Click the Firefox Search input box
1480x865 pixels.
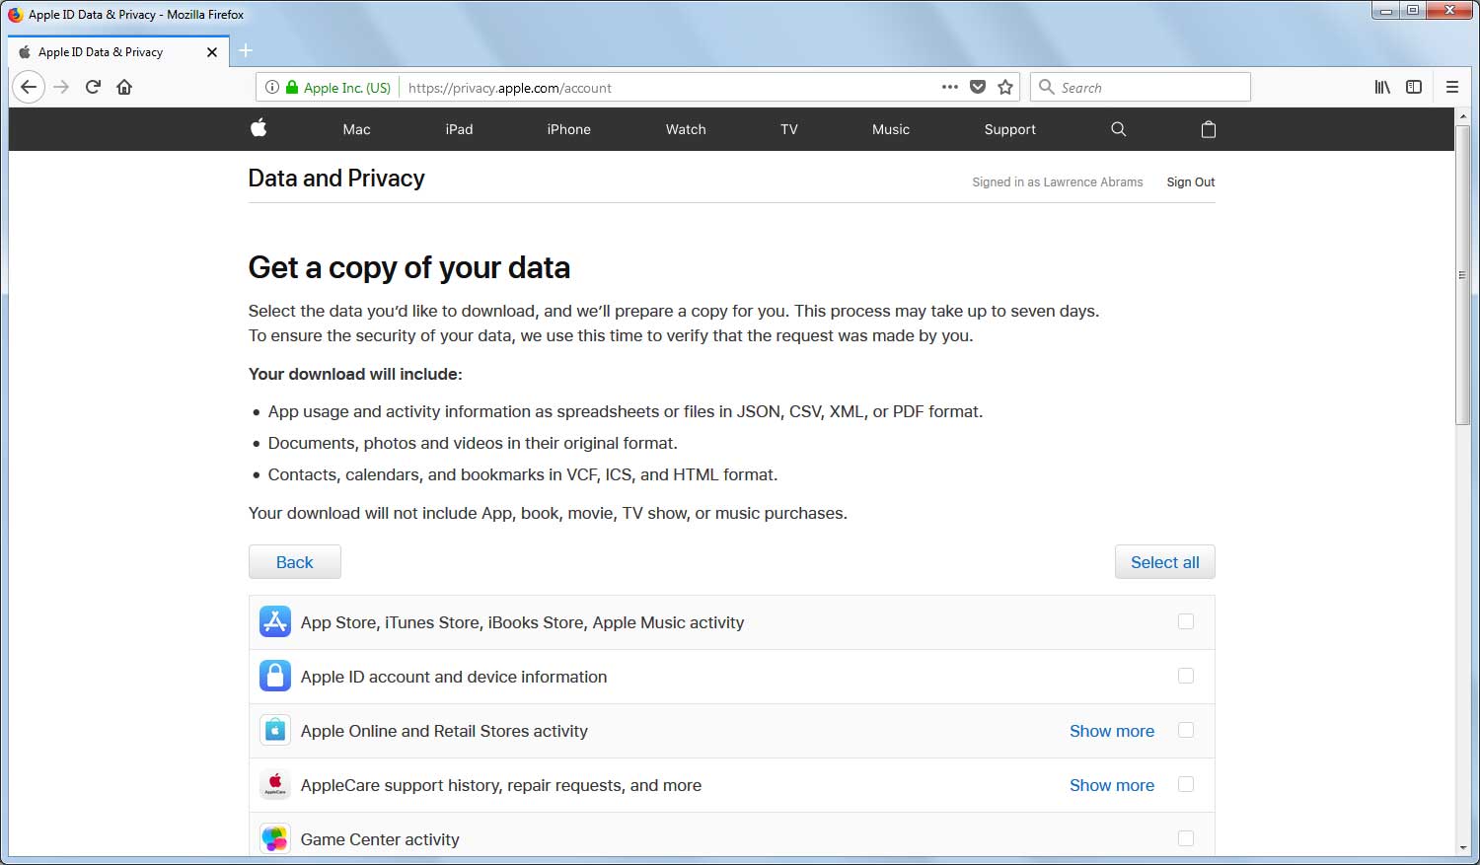[x=1141, y=87]
